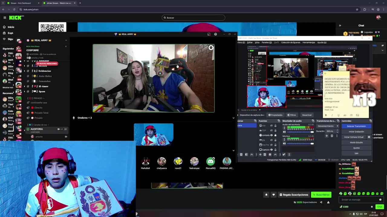Collapse the Kick chat panel arrow

click(x=340, y=26)
